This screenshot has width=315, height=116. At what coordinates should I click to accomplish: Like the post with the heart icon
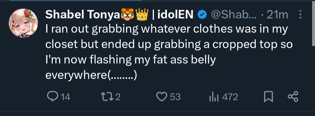(x=162, y=97)
